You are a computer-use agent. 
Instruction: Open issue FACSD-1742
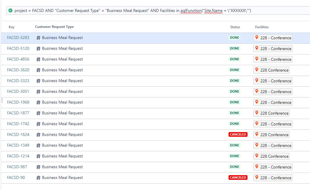pyautogui.click(x=18, y=124)
